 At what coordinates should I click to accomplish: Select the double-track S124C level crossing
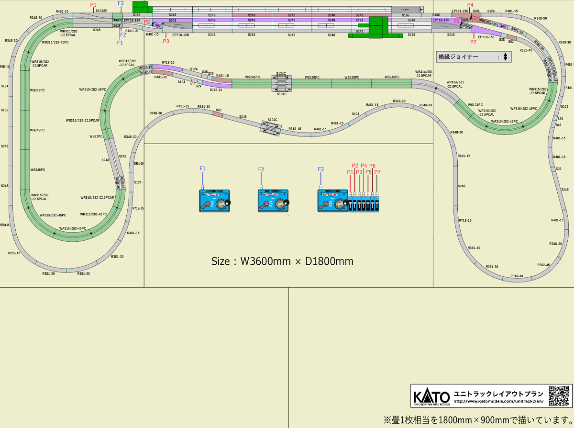tap(282, 84)
